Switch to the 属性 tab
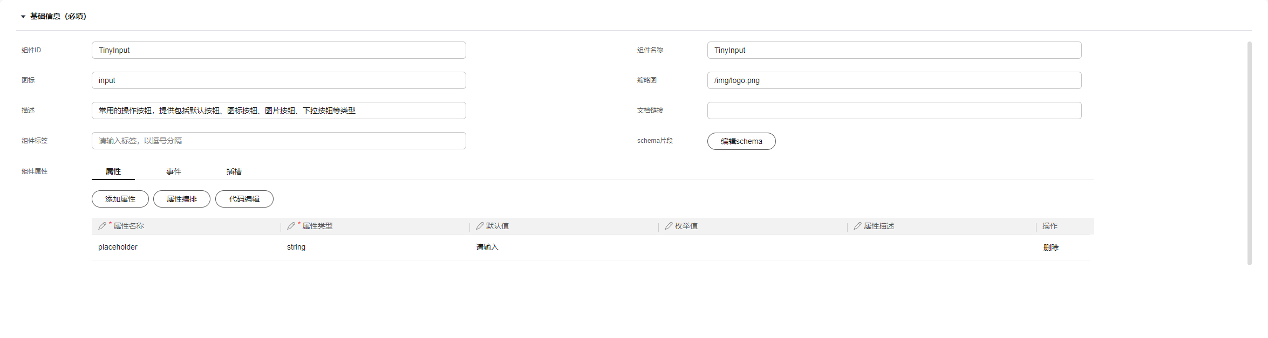Image resolution: width=1268 pixels, height=338 pixels. (113, 171)
